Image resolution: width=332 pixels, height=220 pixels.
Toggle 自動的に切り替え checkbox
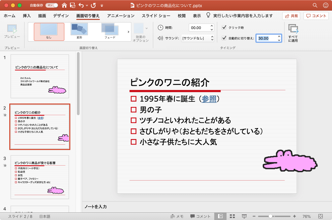tap(224, 38)
